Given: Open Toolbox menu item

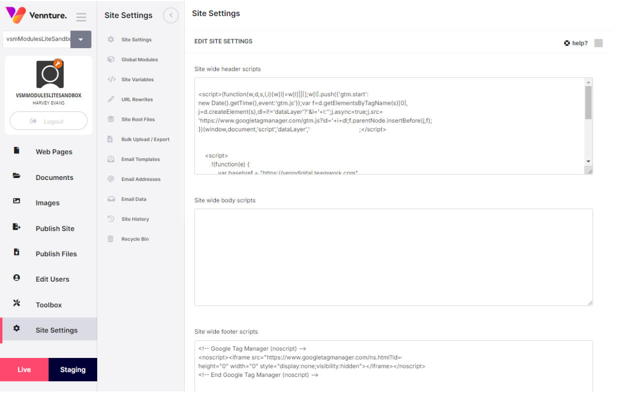Looking at the screenshot, I should [49, 305].
